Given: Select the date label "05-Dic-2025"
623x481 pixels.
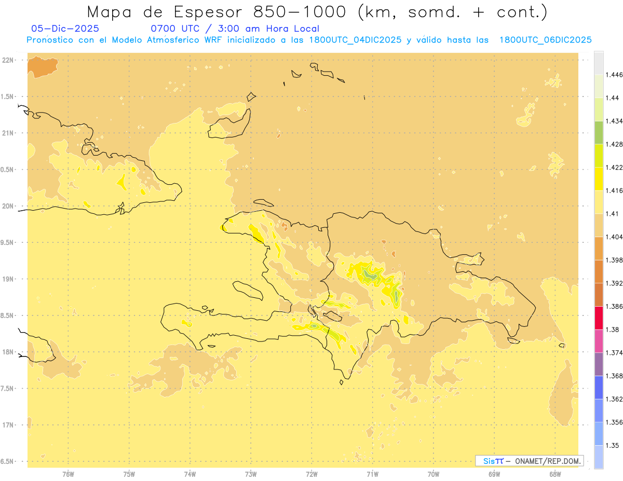Looking at the screenshot, I should click(65, 29).
